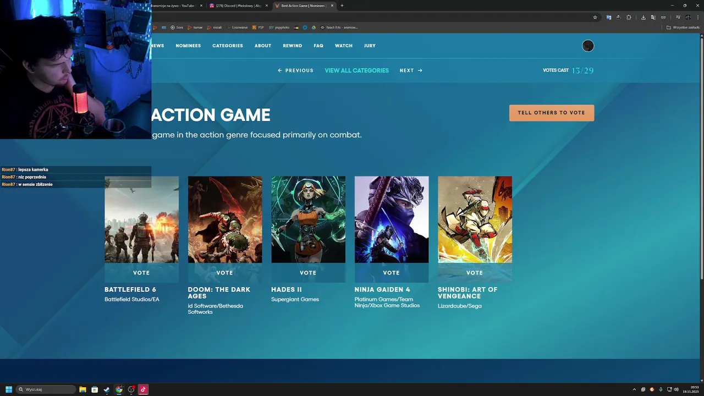Close the Best Action Game tab
704x396 pixels.
tap(332, 5)
